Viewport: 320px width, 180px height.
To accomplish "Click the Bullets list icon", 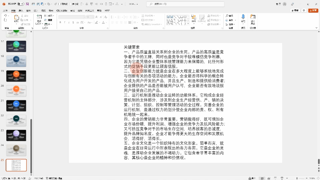I will click(x=112, y=17).
